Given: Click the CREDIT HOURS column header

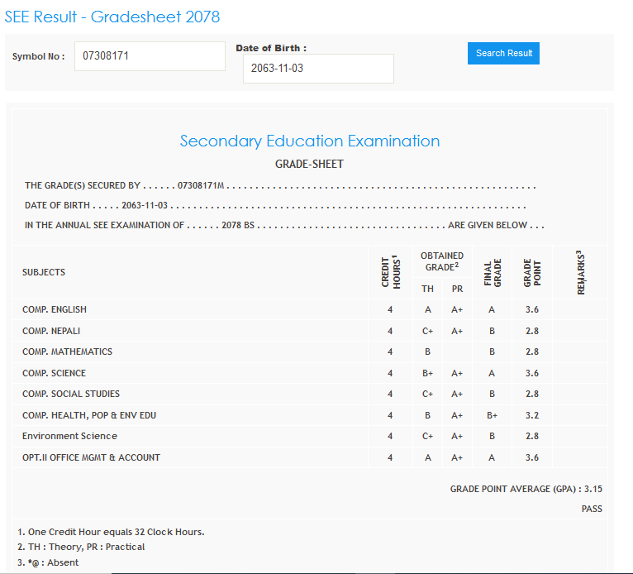Looking at the screenshot, I should tap(390, 272).
